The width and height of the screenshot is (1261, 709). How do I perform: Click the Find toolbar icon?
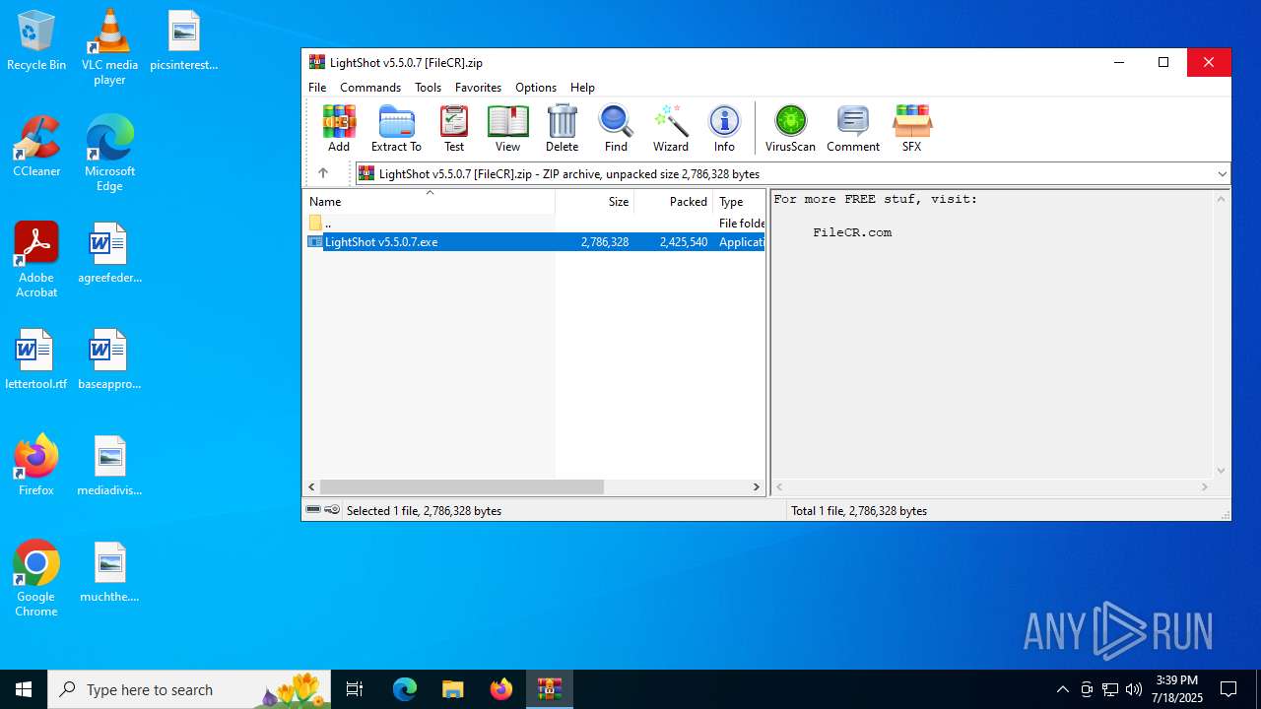pos(616,129)
